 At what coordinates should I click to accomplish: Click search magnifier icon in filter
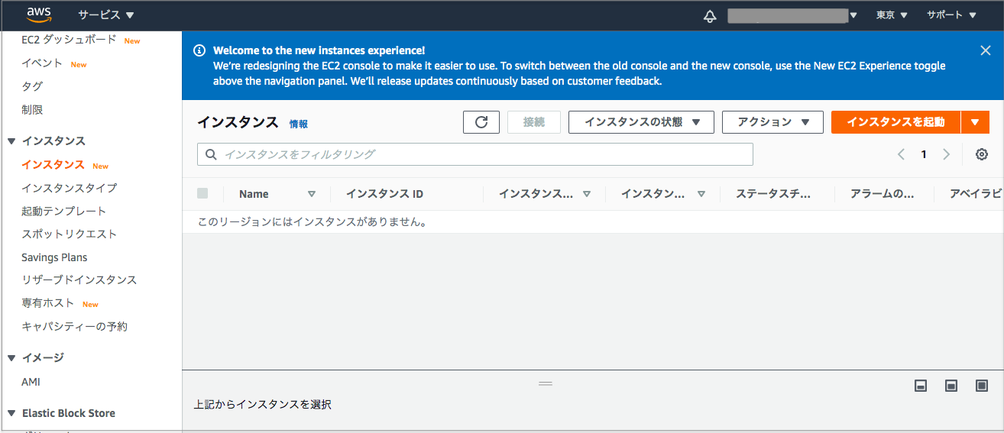point(211,154)
